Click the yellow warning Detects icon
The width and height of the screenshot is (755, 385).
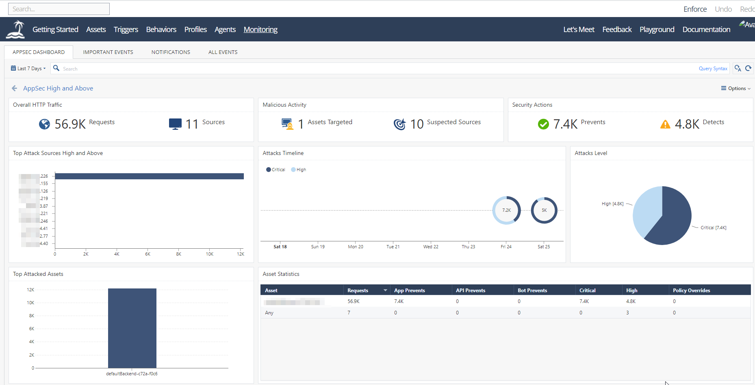[665, 124]
